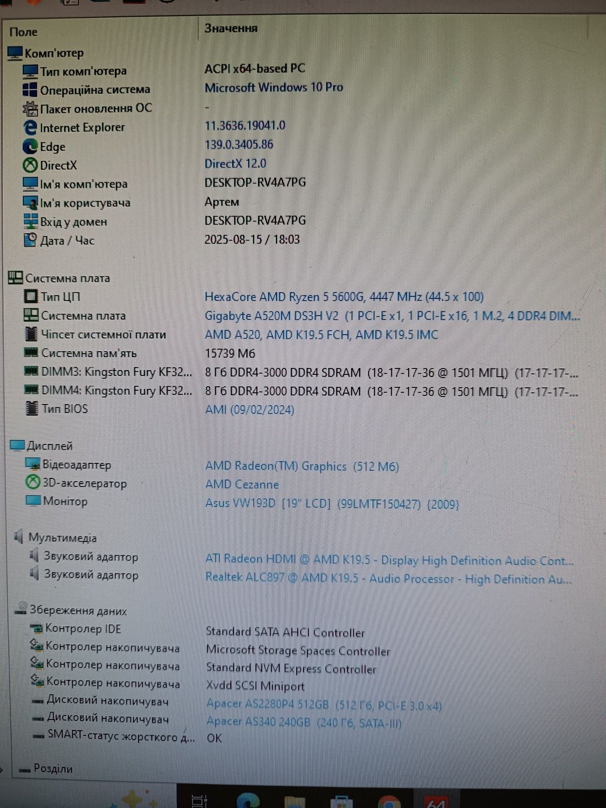Open the Realtek ALC897 audio link

pyautogui.click(x=389, y=579)
